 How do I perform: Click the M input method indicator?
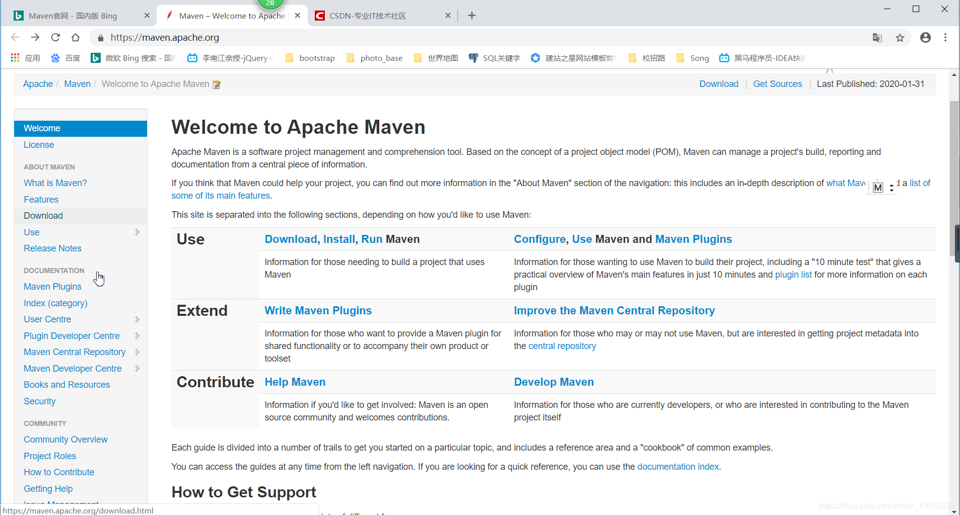878,188
